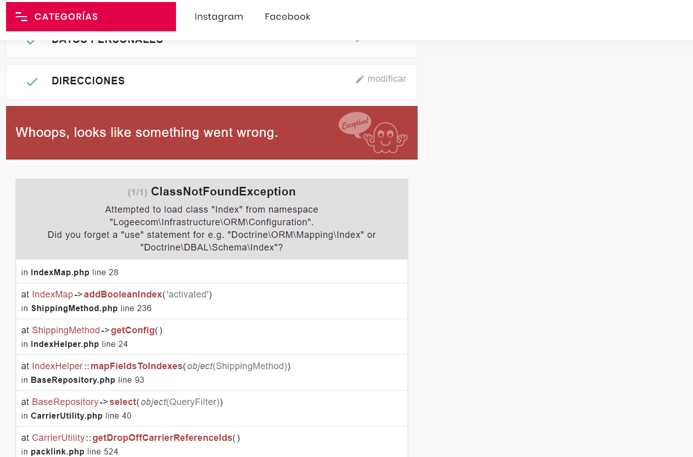Click the 'CarrierUtility.php line 40' text
693x457 pixels.
click(81, 416)
